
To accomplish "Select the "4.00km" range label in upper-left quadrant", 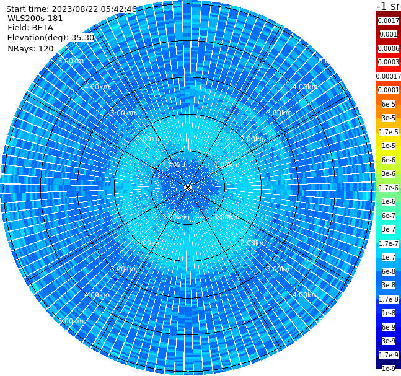I will tap(97, 87).
